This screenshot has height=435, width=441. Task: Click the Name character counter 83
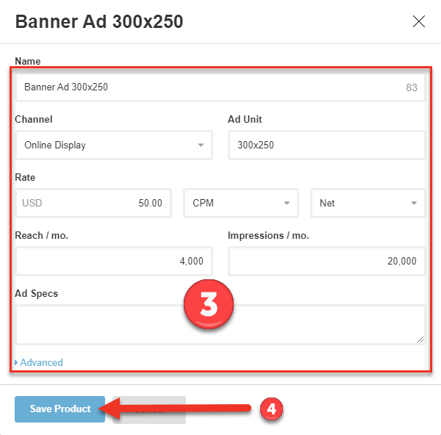click(x=411, y=87)
